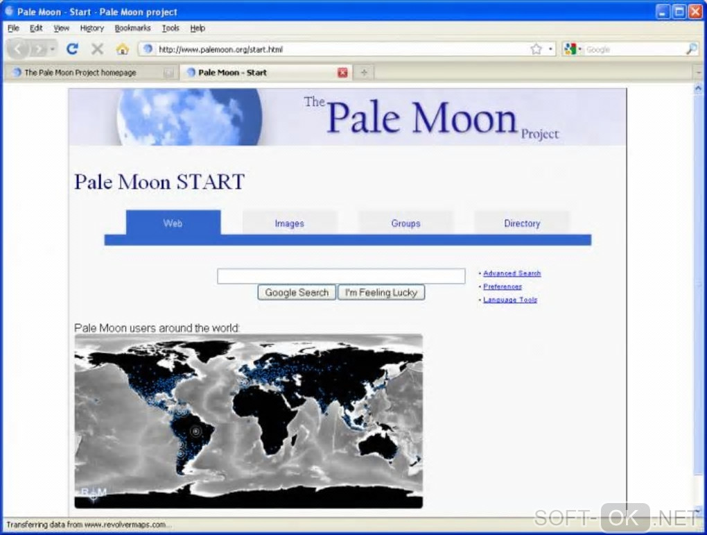Click 'Pale Moon users around the world' text
Image resolution: width=707 pixels, height=535 pixels.
pos(157,328)
